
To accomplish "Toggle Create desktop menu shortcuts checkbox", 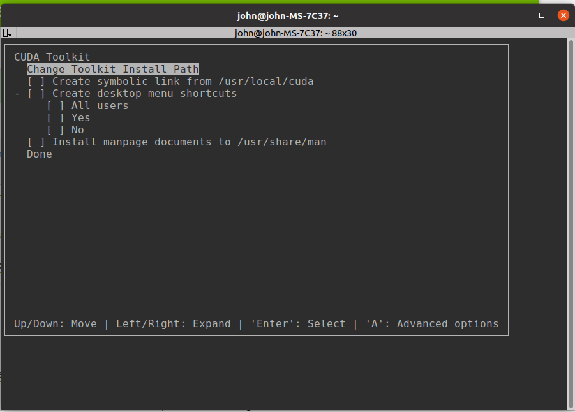I will coord(36,94).
